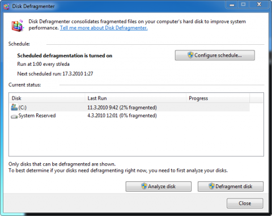Maximize the Disk Defragmenter window
This screenshot has height=216, width=272.
coord(244,5)
